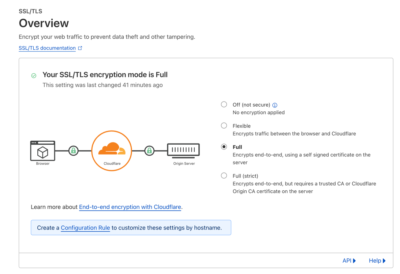400x274 pixels.
Task: Select the Full encryption mode radio button
Action: tap(224, 146)
